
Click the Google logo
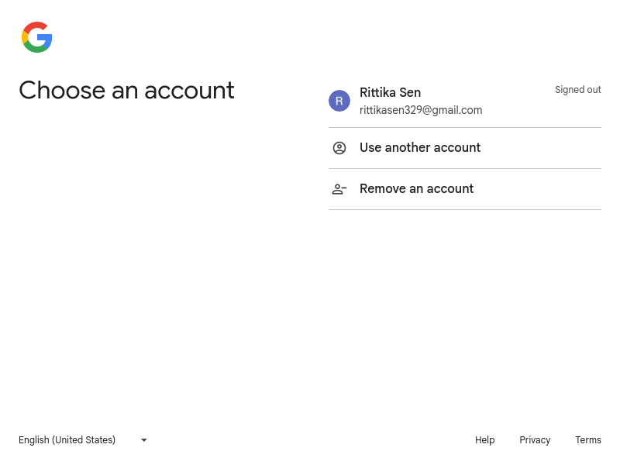[36, 37]
